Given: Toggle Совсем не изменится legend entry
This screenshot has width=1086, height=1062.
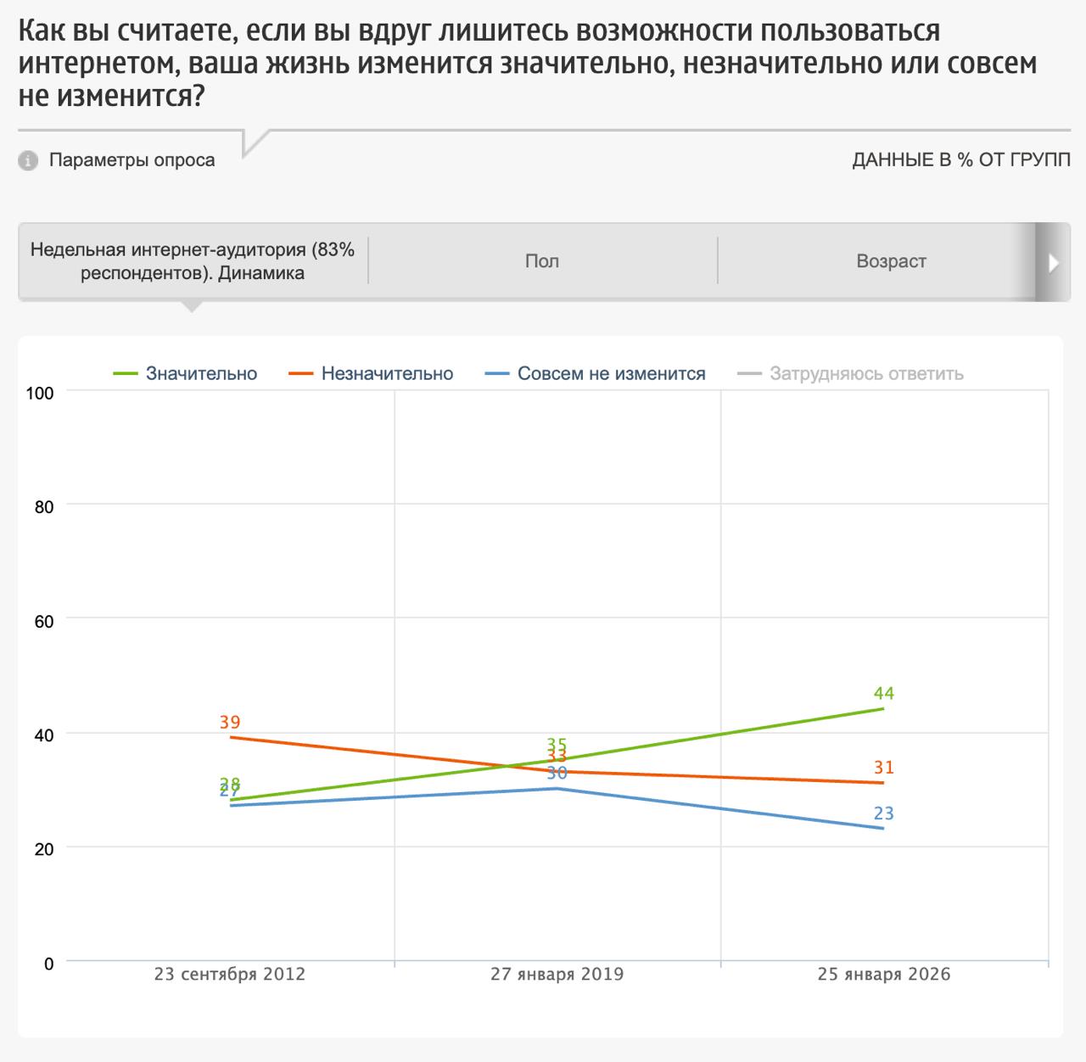Looking at the screenshot, I should click(611, 374).
